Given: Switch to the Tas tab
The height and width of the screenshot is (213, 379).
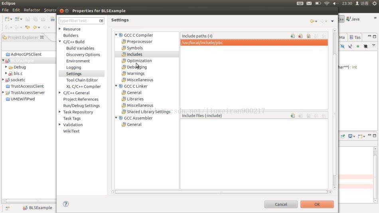Looking at the screenshot, I should click(355, 37).
